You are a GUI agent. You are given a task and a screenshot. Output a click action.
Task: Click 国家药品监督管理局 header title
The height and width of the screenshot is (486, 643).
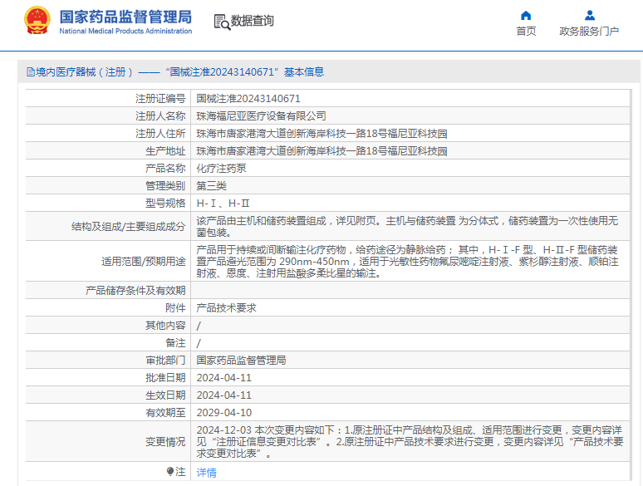coord(125,17)
